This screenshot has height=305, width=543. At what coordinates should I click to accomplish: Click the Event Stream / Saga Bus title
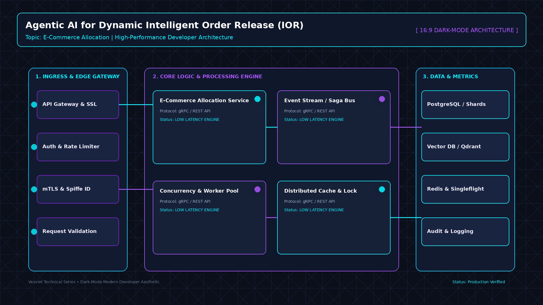click(x=320, y=101)
